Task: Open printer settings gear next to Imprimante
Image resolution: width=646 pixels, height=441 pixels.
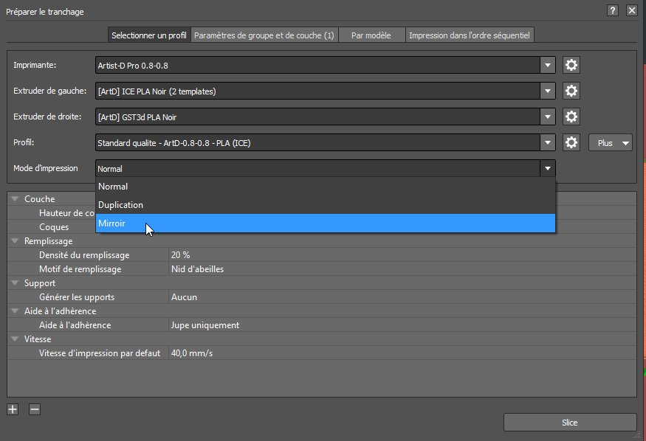Action: [571, 65]
